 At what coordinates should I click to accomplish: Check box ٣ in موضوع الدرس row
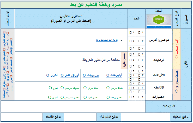[x=139, y=41]
